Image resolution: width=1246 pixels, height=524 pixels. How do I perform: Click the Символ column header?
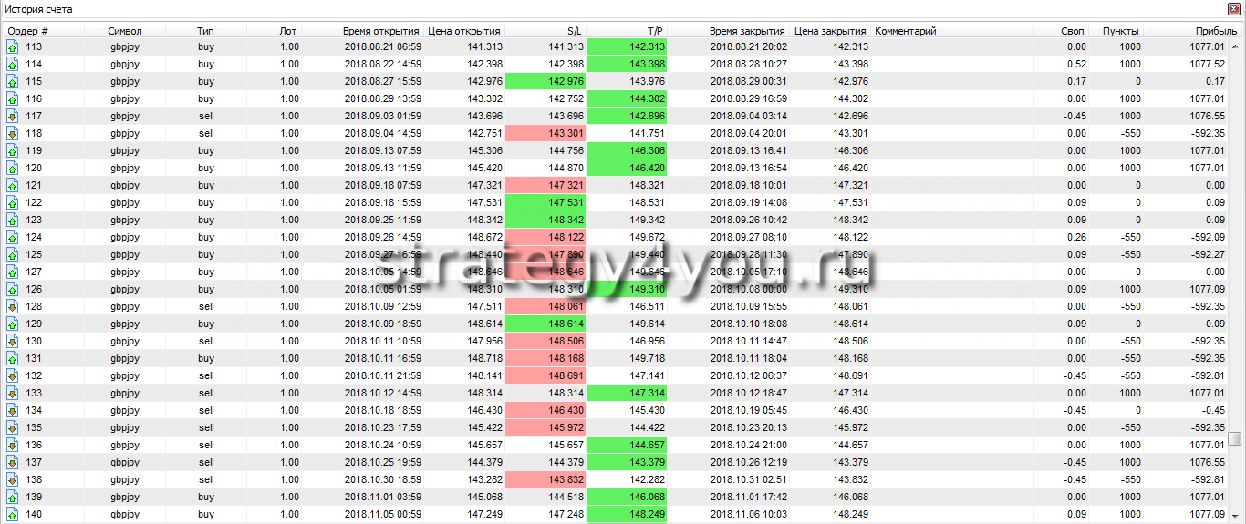point(125,31)
